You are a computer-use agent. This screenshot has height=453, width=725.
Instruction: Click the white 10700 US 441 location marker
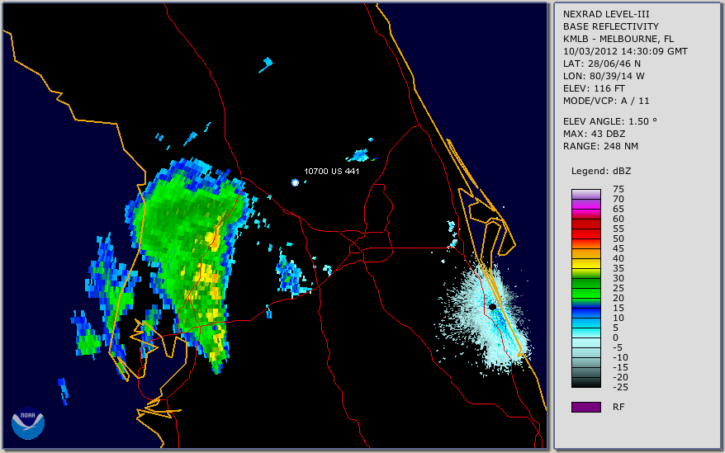pyautogui.click(x=295, y=182)
